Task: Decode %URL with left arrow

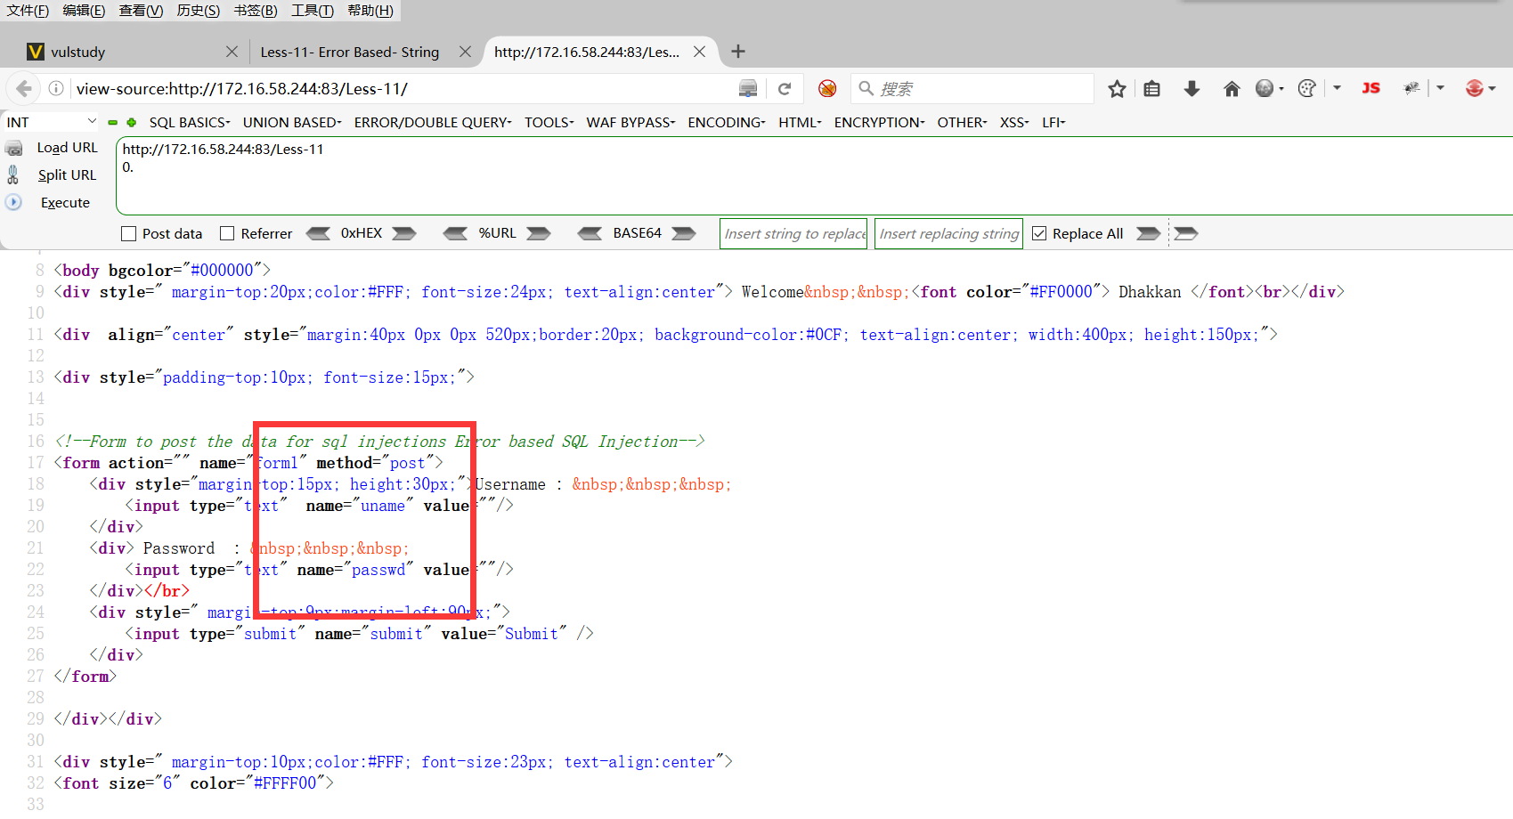Action: (455, 233)
